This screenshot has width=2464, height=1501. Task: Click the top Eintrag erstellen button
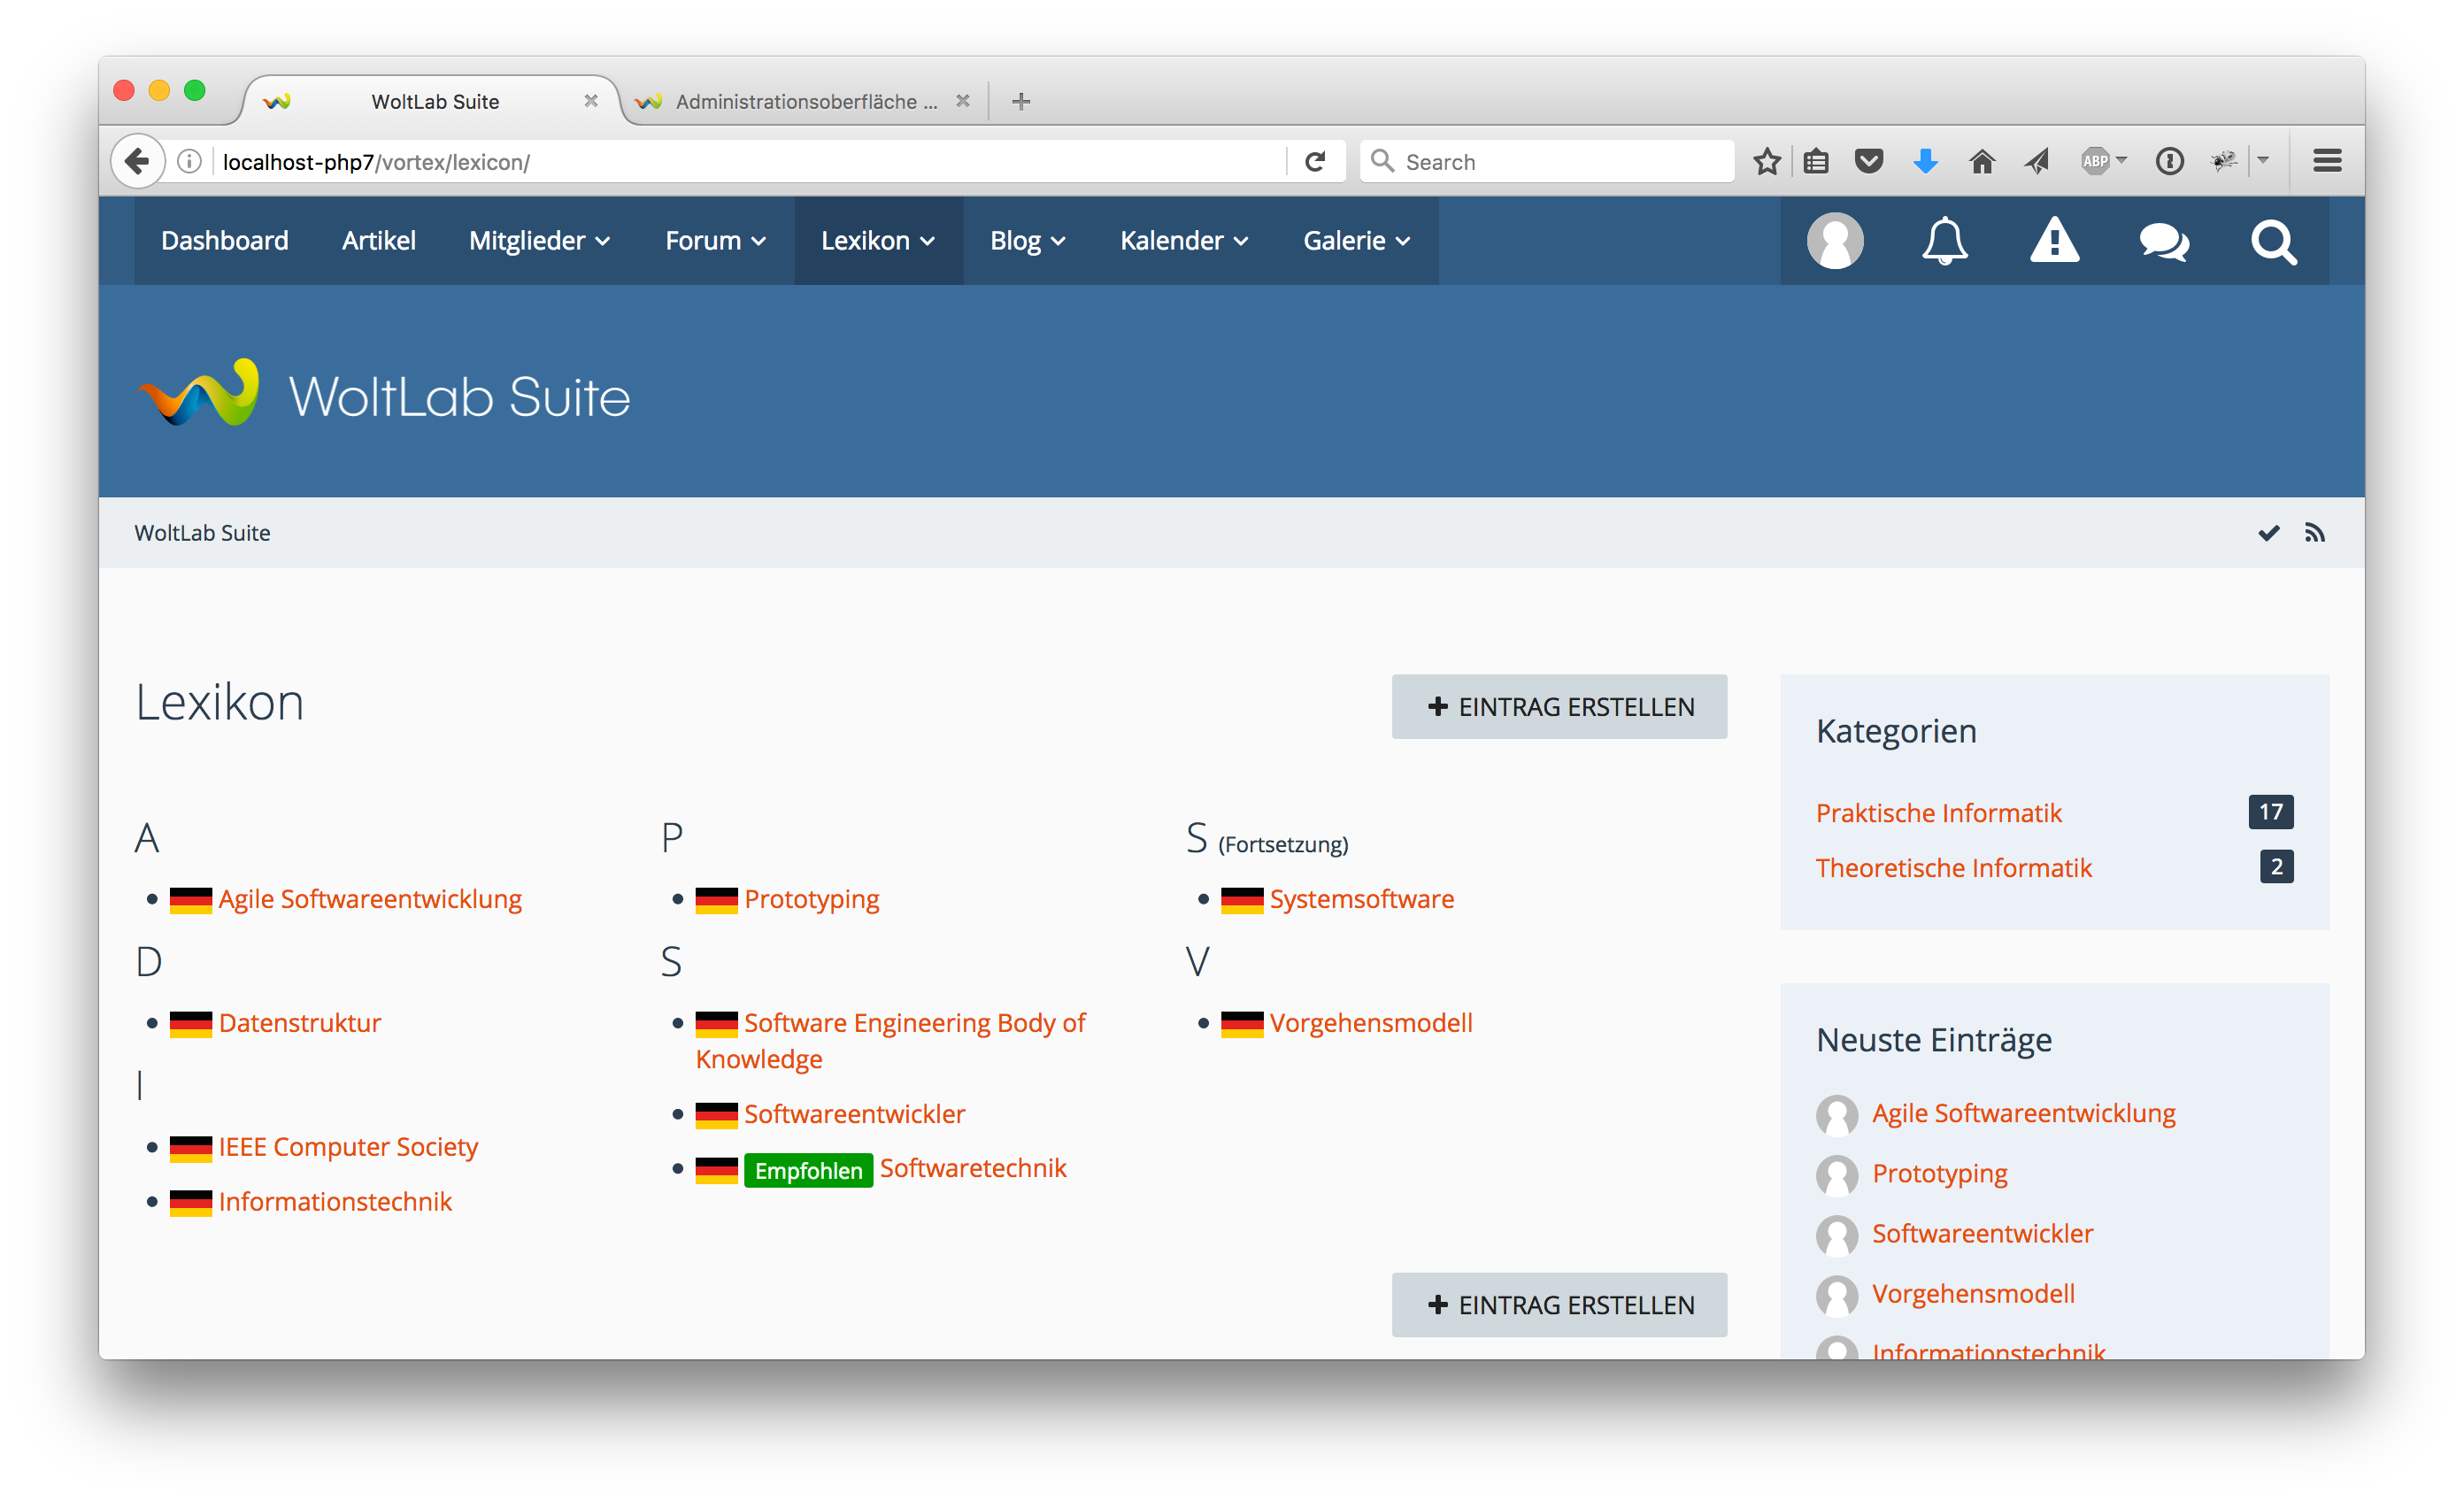1558,707
